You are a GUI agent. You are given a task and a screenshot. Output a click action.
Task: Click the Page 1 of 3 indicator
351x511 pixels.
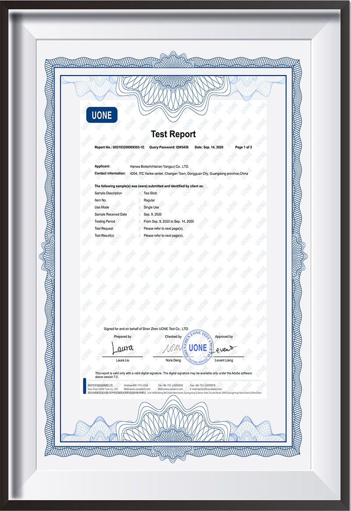click(244, 147)
